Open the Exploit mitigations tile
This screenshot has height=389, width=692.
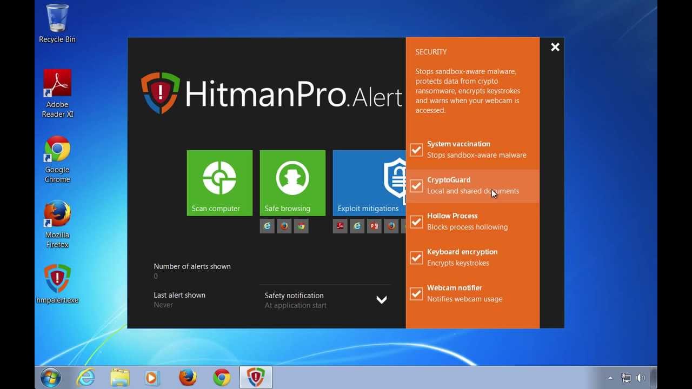pyautogui.click(x=369, y=183)
